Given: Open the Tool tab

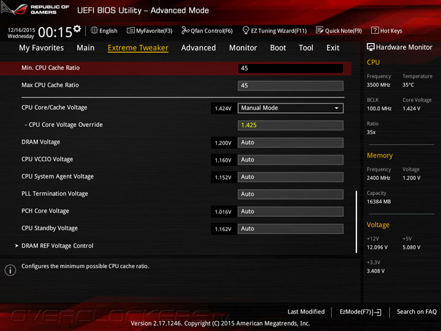Looking at the screenshot, I should [306, 48].
